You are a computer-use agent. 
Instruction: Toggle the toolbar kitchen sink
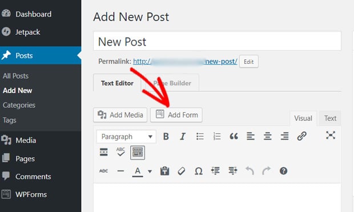[x=138, y=153]
